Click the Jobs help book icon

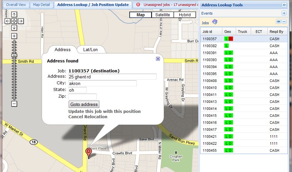pos(215,22)
